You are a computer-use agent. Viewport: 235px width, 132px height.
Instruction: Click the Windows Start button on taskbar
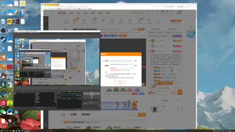[1, 131]
